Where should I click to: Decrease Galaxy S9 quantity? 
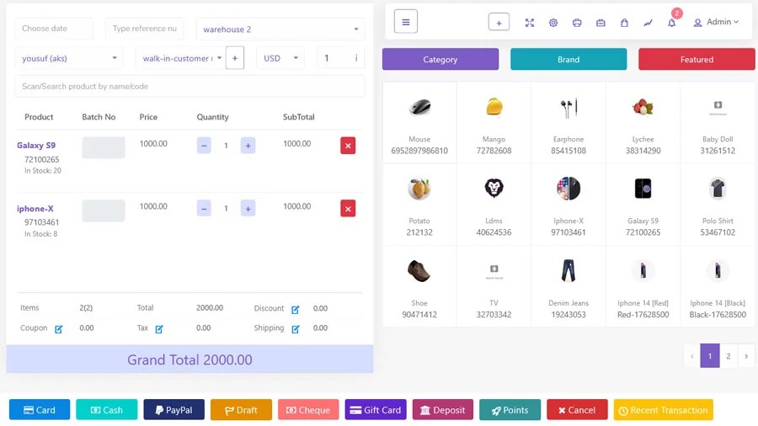pos(204,146)
